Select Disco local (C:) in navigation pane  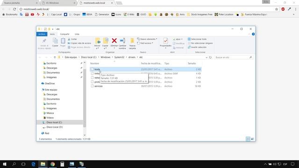[54, 122]
